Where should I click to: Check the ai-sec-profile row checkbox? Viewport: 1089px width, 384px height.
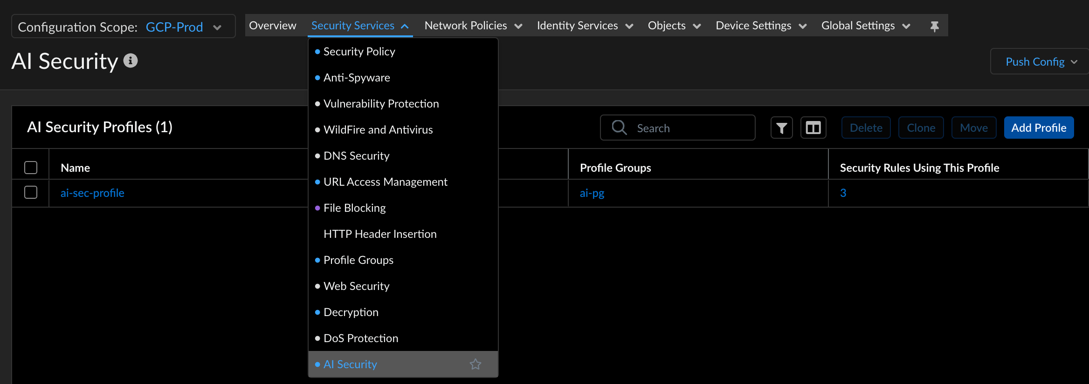coord(31,192)
